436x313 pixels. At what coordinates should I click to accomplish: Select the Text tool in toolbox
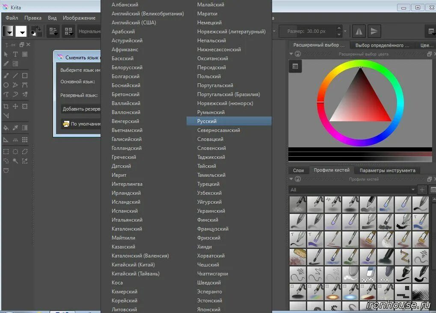coord(15,54)
